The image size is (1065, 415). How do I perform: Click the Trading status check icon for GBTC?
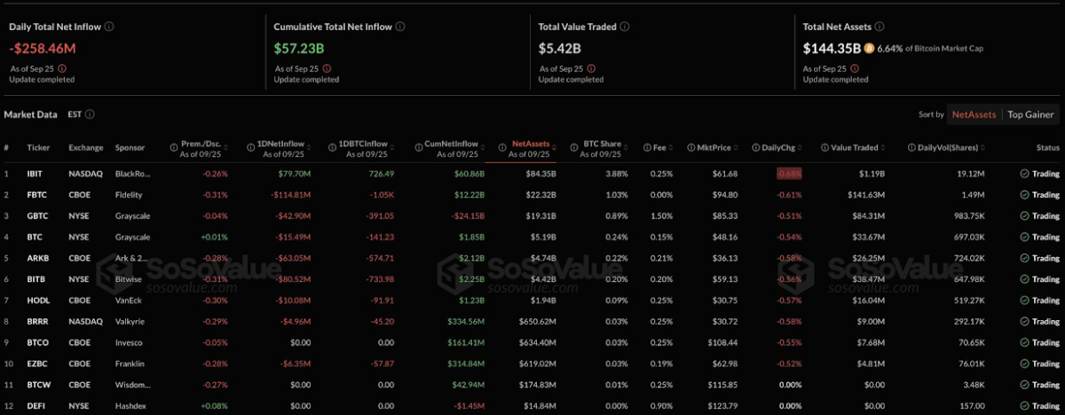1025,215
